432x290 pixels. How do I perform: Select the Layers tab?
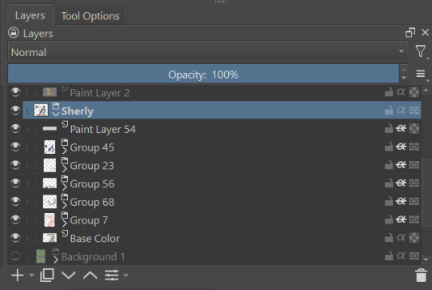click(x=30, y=15)
